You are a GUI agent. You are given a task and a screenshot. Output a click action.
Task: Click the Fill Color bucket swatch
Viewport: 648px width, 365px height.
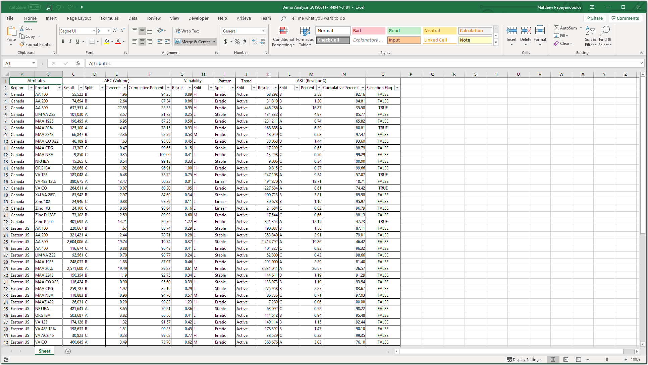click(107, 42)
